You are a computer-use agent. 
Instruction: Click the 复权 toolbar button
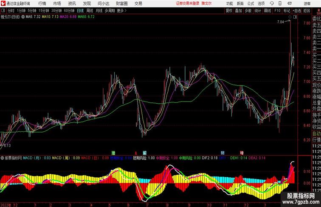tap(229, 11)
